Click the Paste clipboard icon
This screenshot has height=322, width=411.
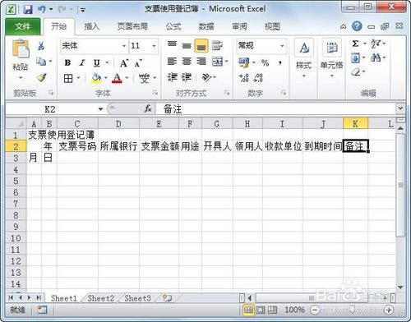coord(21,49)
